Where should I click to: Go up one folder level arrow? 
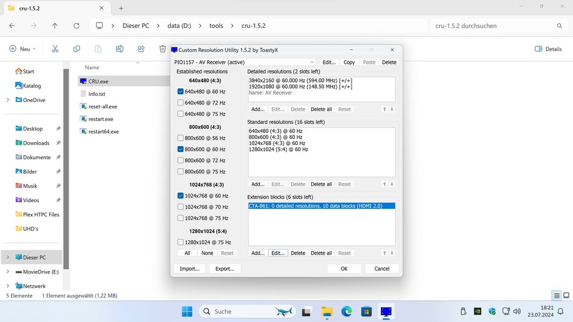pyautogui.click(x=55, y=26)
